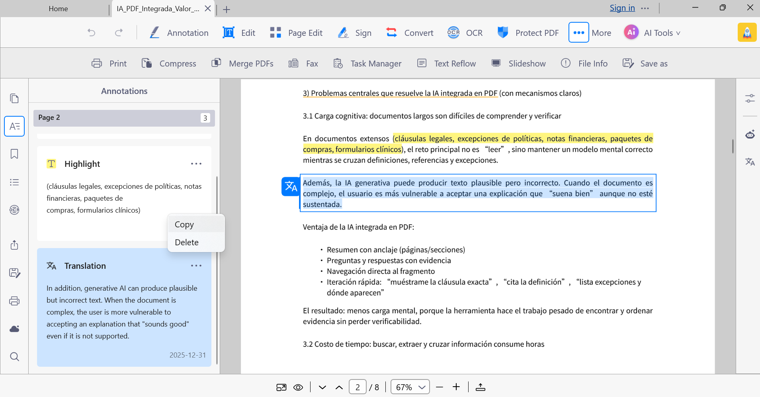Open the Edit tools
The height and width of the screenshot is (397, 760).
point(239,33)
